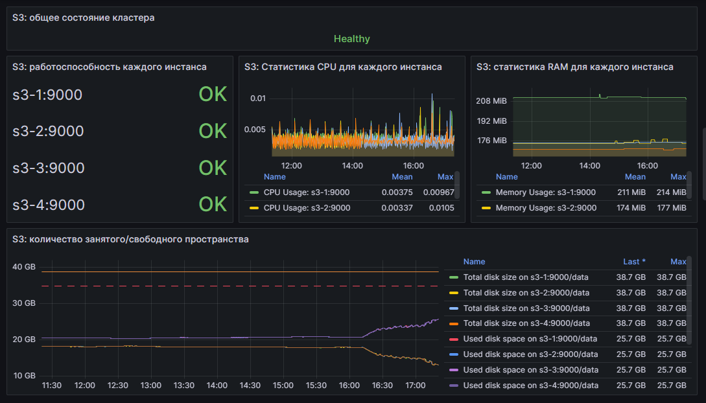706x403 pixels.
Task: Sort the disk space legend by Name header
Action: click(x=474, y=262)
